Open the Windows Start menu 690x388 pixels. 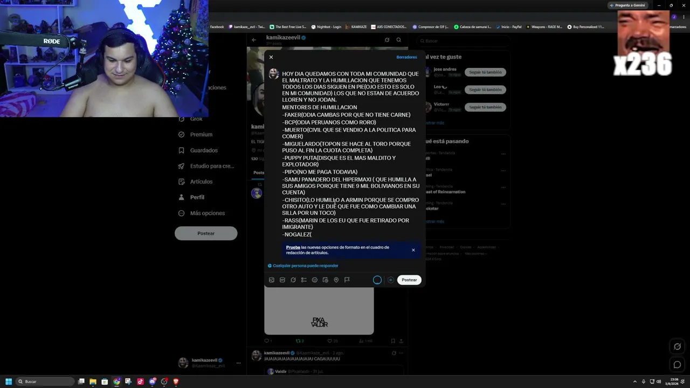coord(9,382)
